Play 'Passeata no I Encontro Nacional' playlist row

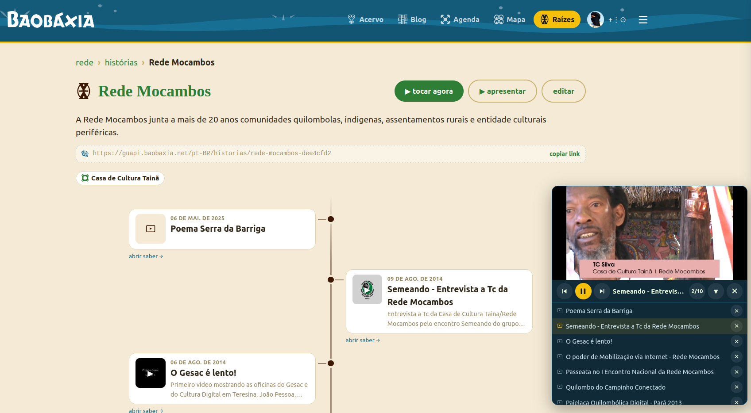point(641,372)
